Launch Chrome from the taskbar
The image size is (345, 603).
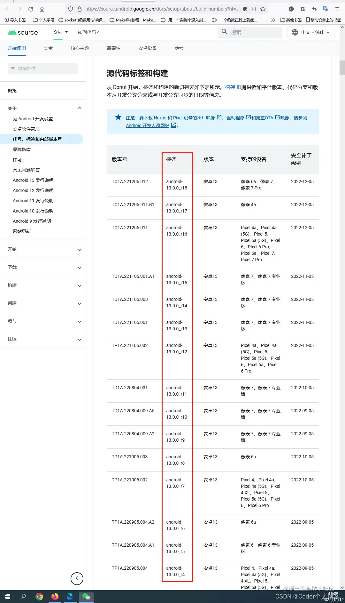coord(39,597)
